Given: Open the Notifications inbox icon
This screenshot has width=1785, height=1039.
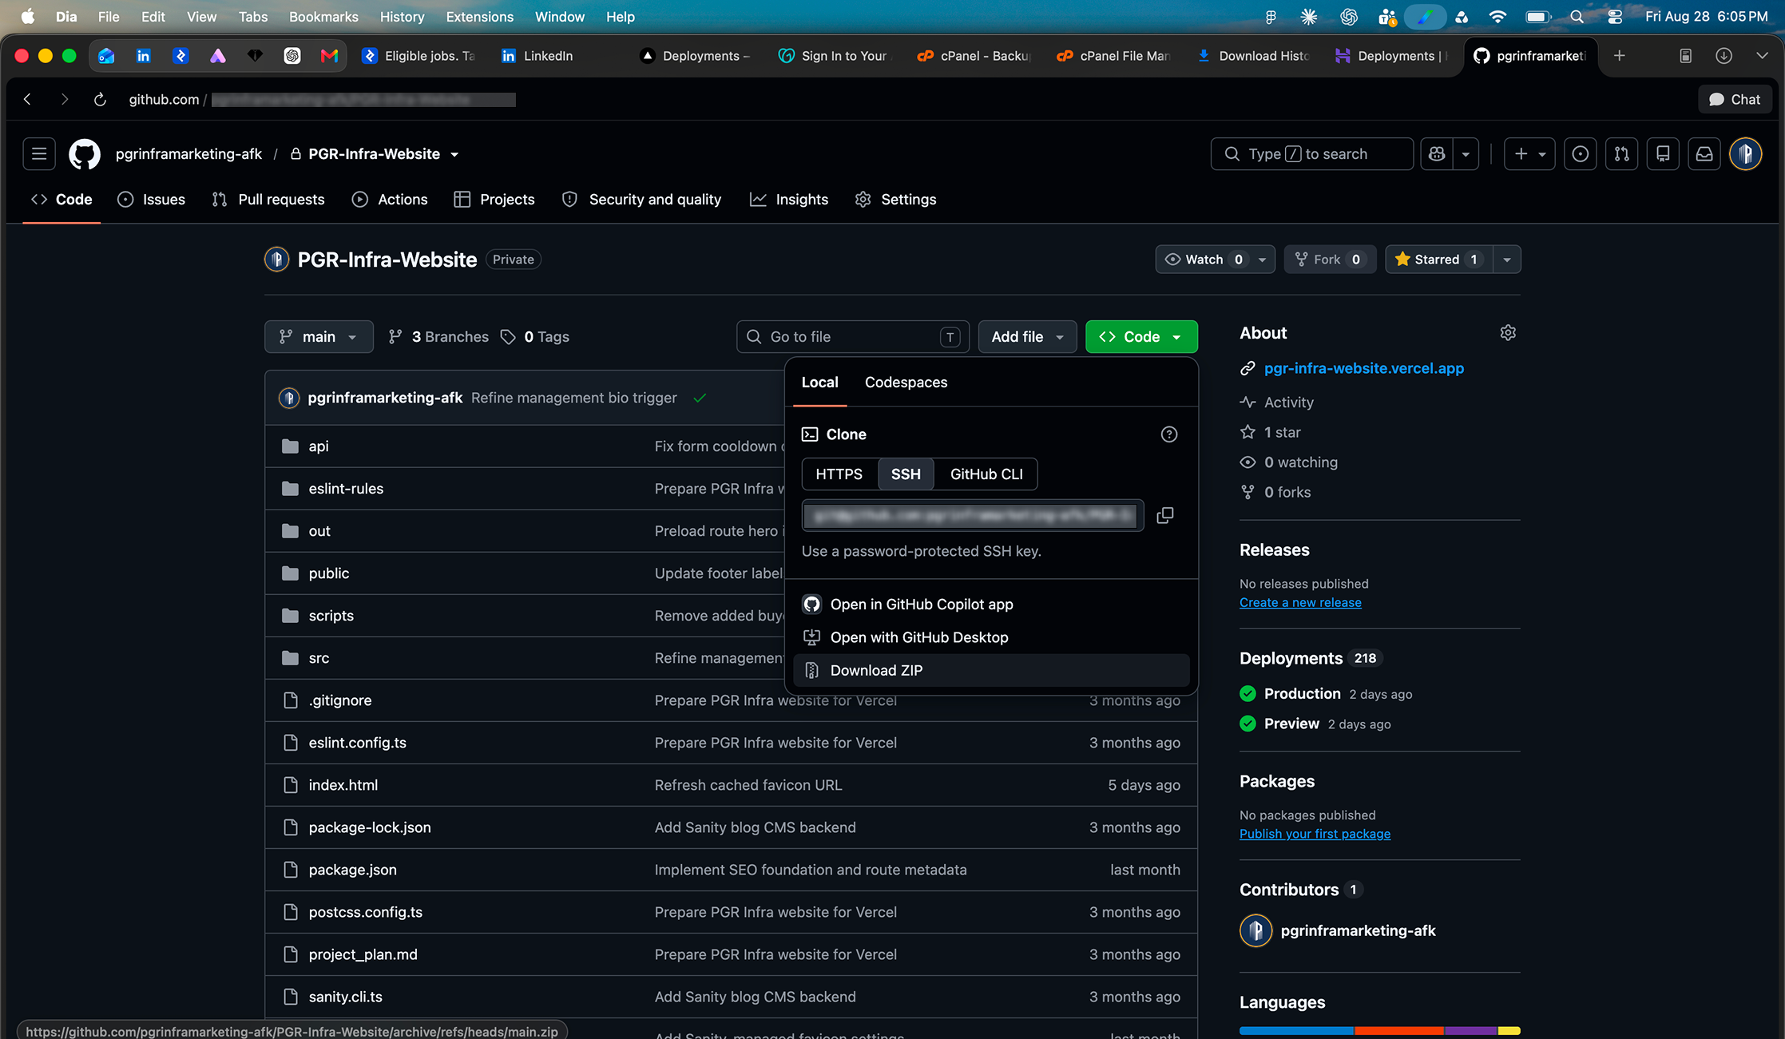Looking at the screenshot, I should point(1704,154).
